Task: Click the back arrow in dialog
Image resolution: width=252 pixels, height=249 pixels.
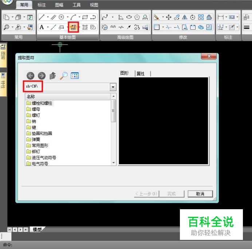Action: 30,76
